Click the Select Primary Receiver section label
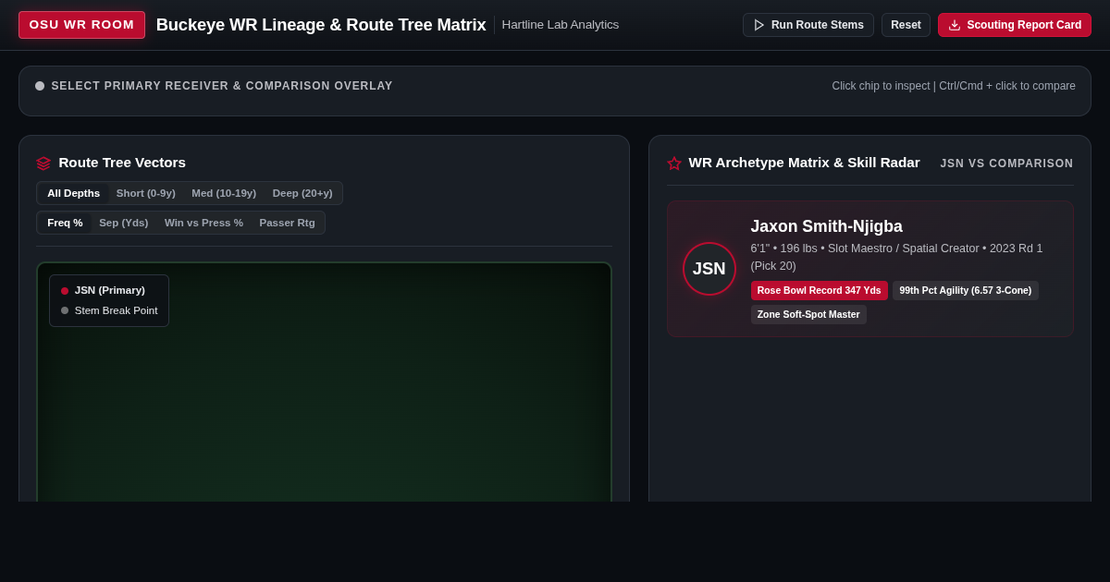The height and width of the screenshot is (582, 1110). (x=222, y=86)
